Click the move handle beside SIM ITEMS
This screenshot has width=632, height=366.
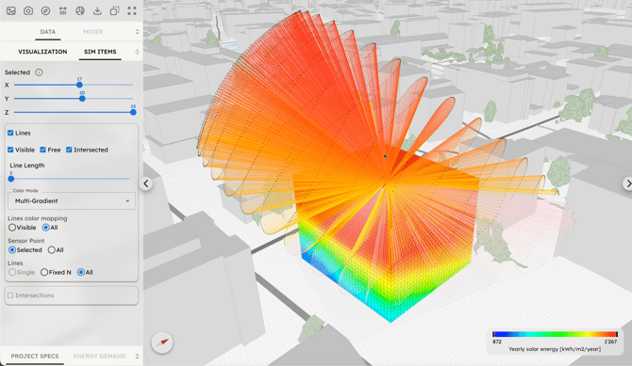(x=137, y=52)
